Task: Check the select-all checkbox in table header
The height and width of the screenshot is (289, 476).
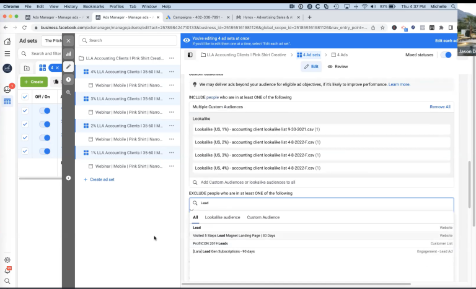Action: point(25,97)
